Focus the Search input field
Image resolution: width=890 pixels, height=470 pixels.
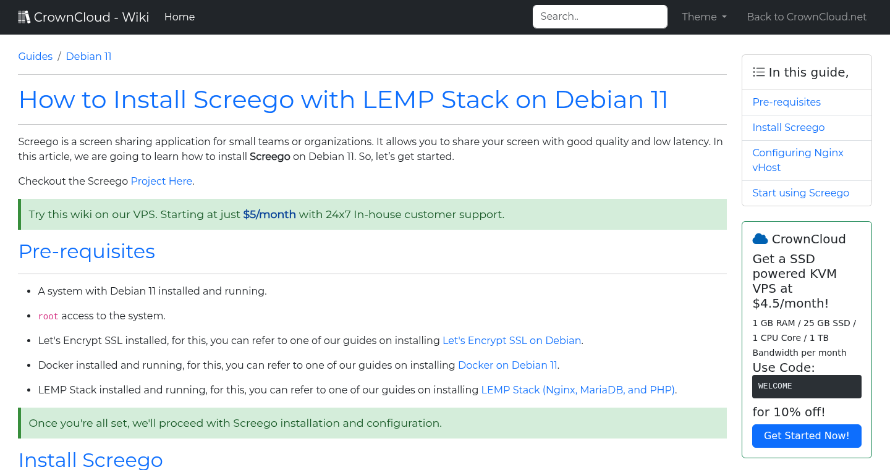600,17
